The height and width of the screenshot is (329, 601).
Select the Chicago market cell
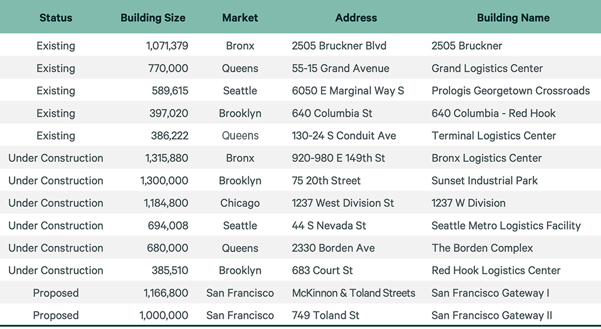[x=240, y=203]
